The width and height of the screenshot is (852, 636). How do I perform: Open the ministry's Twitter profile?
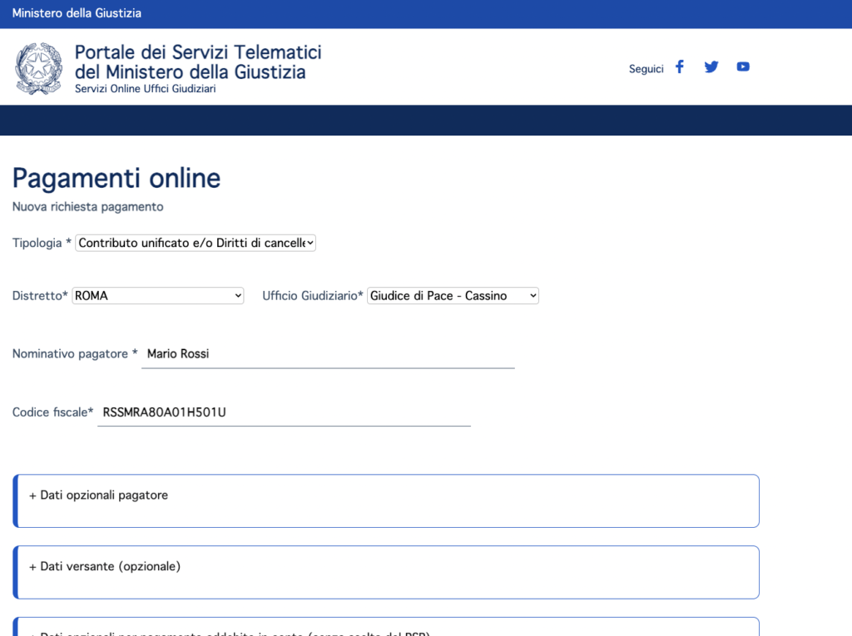(711, 67)
